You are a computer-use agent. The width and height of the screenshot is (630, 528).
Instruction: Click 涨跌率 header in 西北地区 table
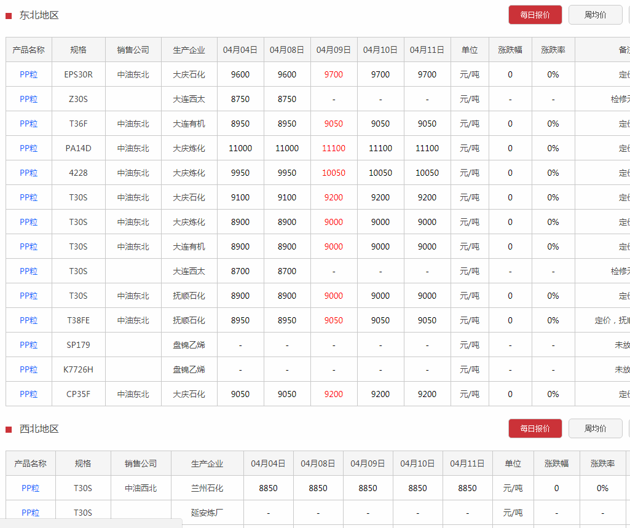click(603, 463)
